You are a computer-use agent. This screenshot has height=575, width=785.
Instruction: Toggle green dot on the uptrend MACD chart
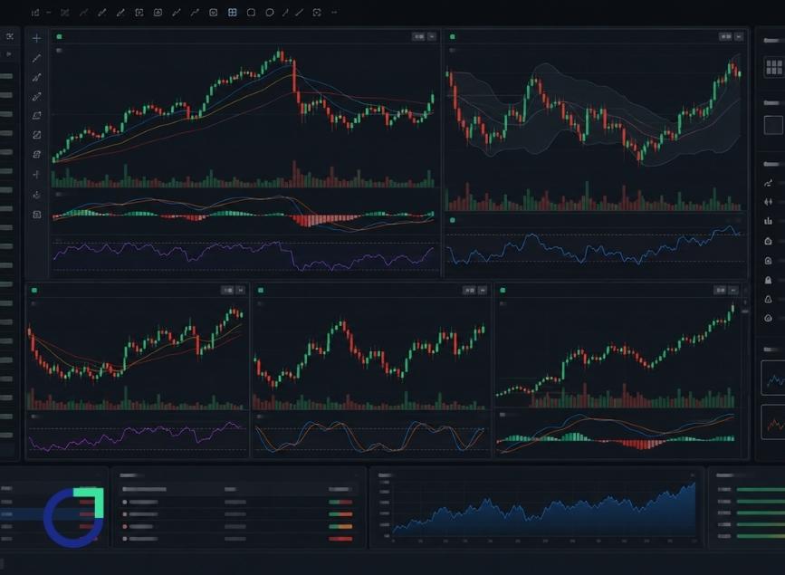(503, 290)
